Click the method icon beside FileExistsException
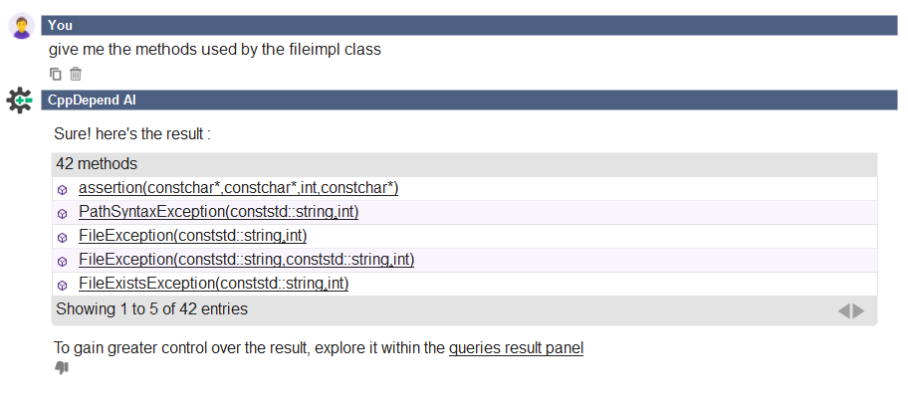 (63, 286)
